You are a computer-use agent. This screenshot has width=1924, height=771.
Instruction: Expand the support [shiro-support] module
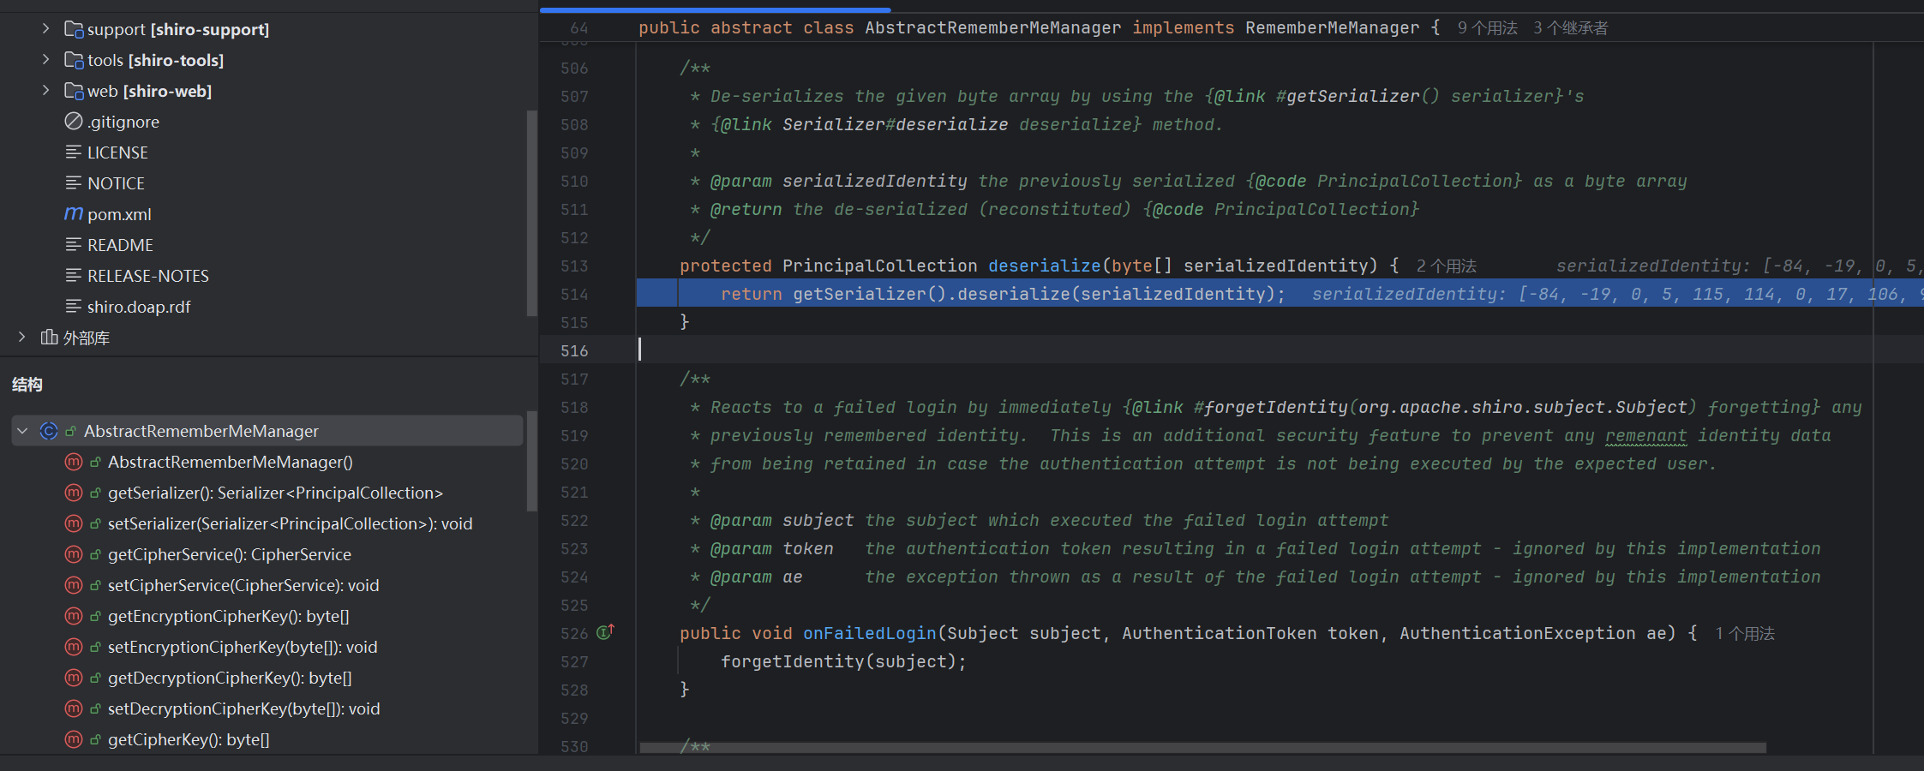[x=45, y=29]
